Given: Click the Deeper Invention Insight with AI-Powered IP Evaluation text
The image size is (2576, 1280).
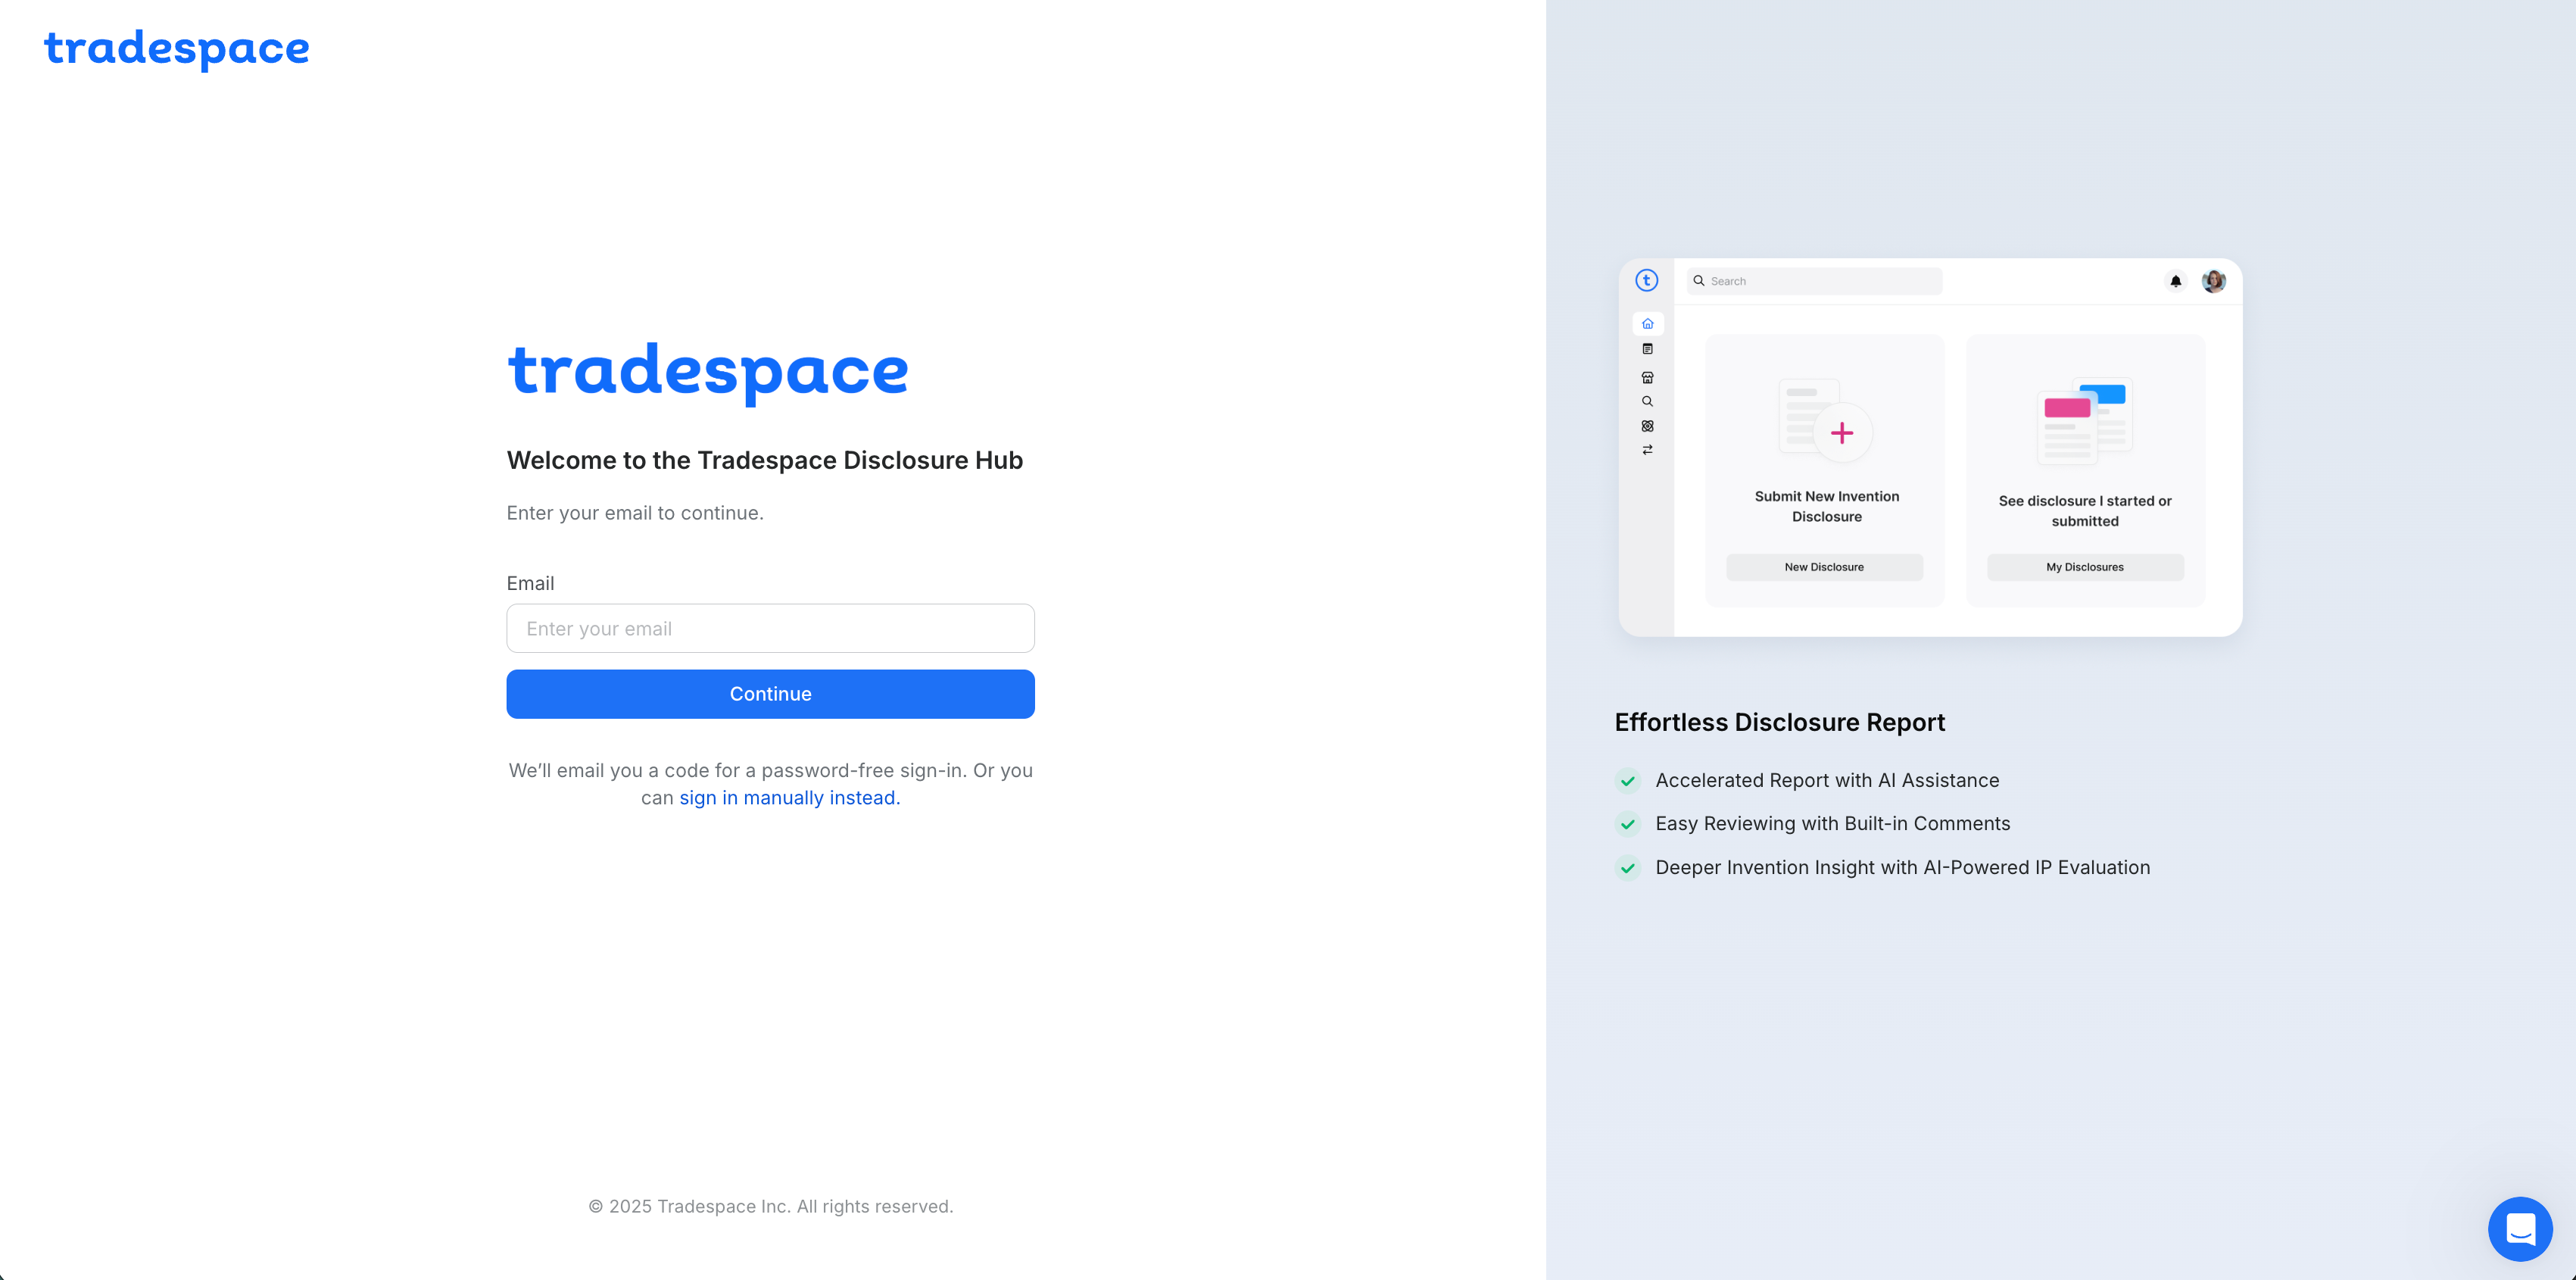Looking at the screenshot, I should click(1902, 868).
